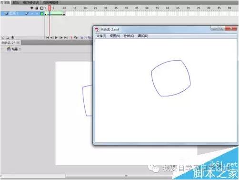Play the timeline animation
Viewport: 239px width, 180px height.
pyautogui.click(x=56, y=38)
